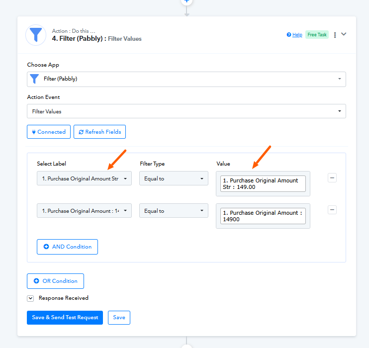Expand the Response Received section
This screenshot has height=348, width=369.
coord(30,298)
